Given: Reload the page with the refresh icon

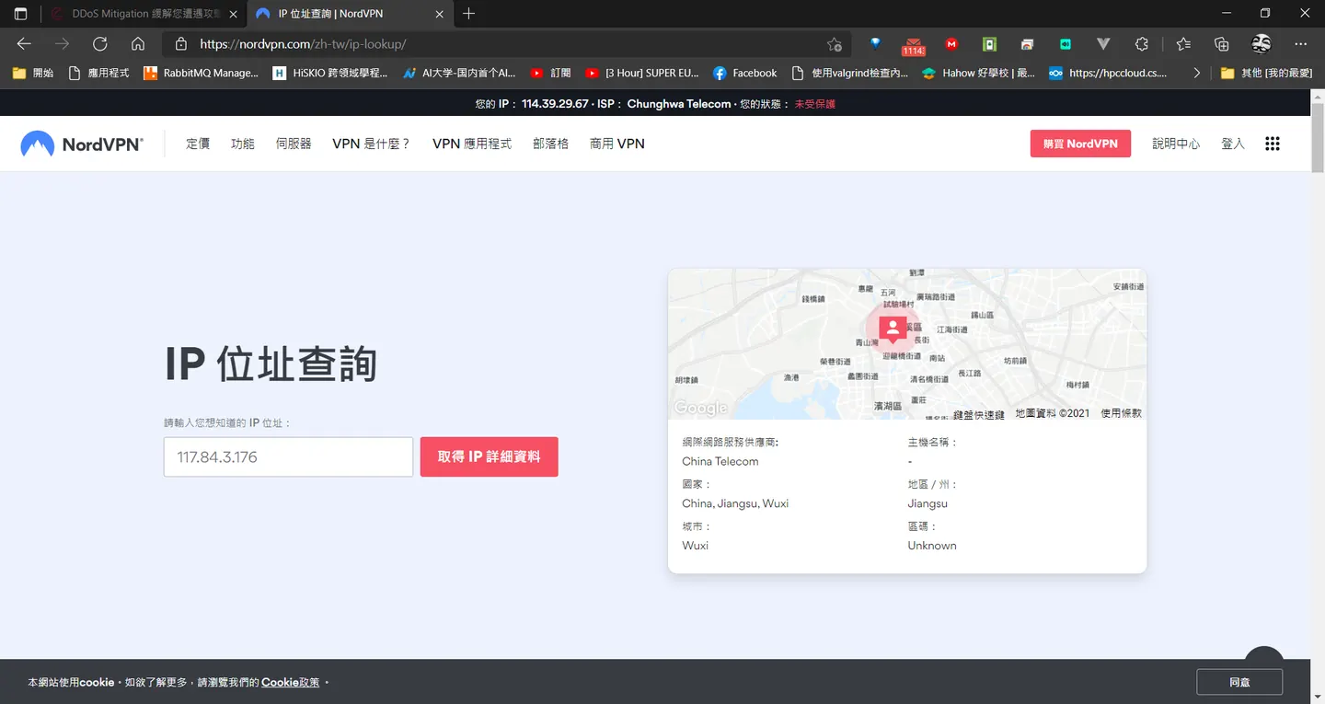Looking at the screenshot, I should (100, 43).
